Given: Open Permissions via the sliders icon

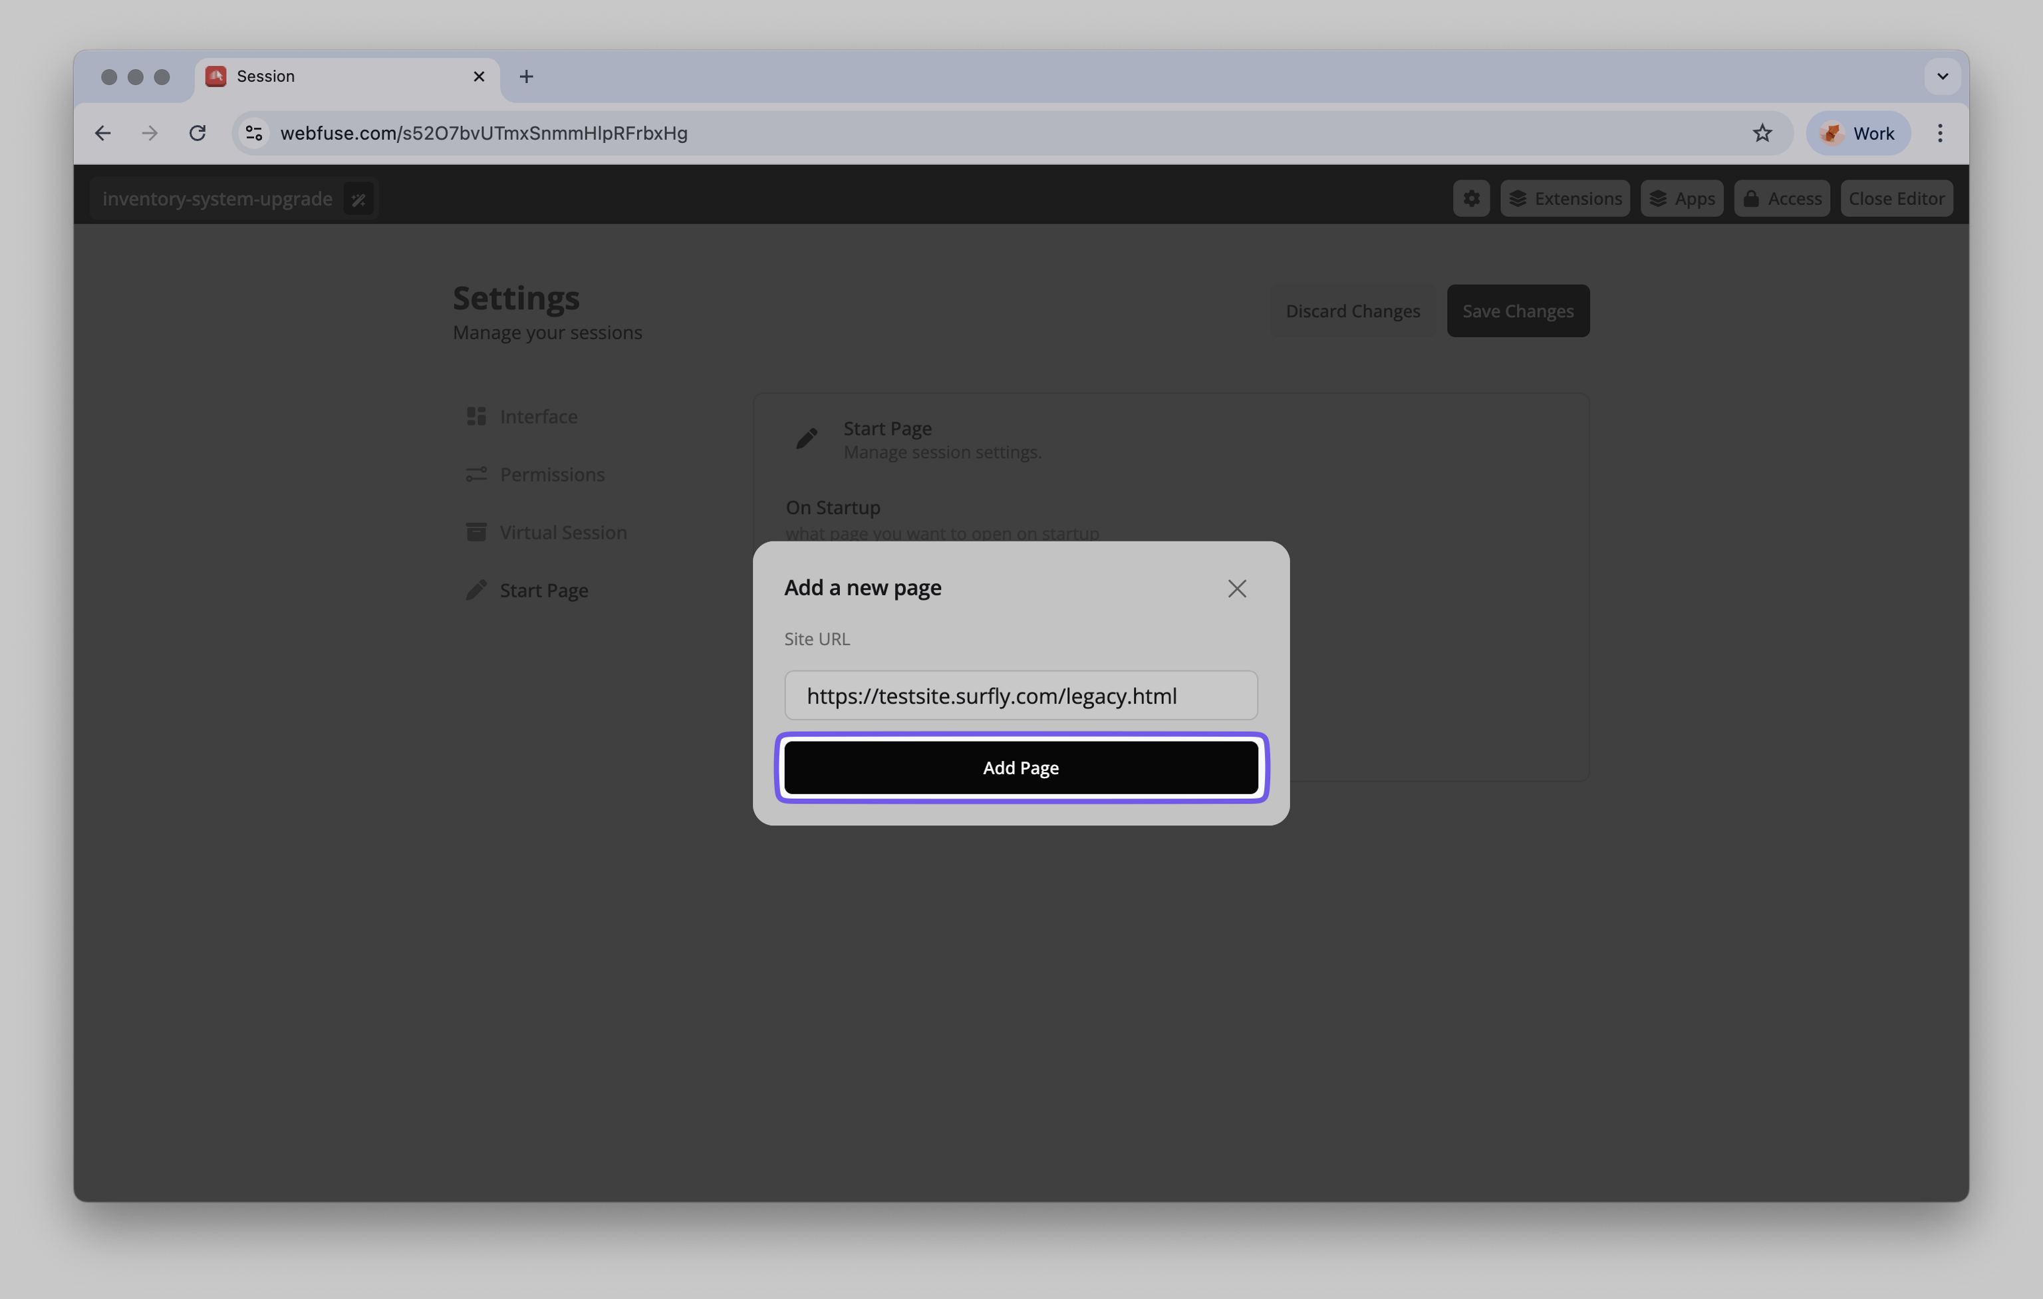Looking at the screenshot, I should 477,474.
